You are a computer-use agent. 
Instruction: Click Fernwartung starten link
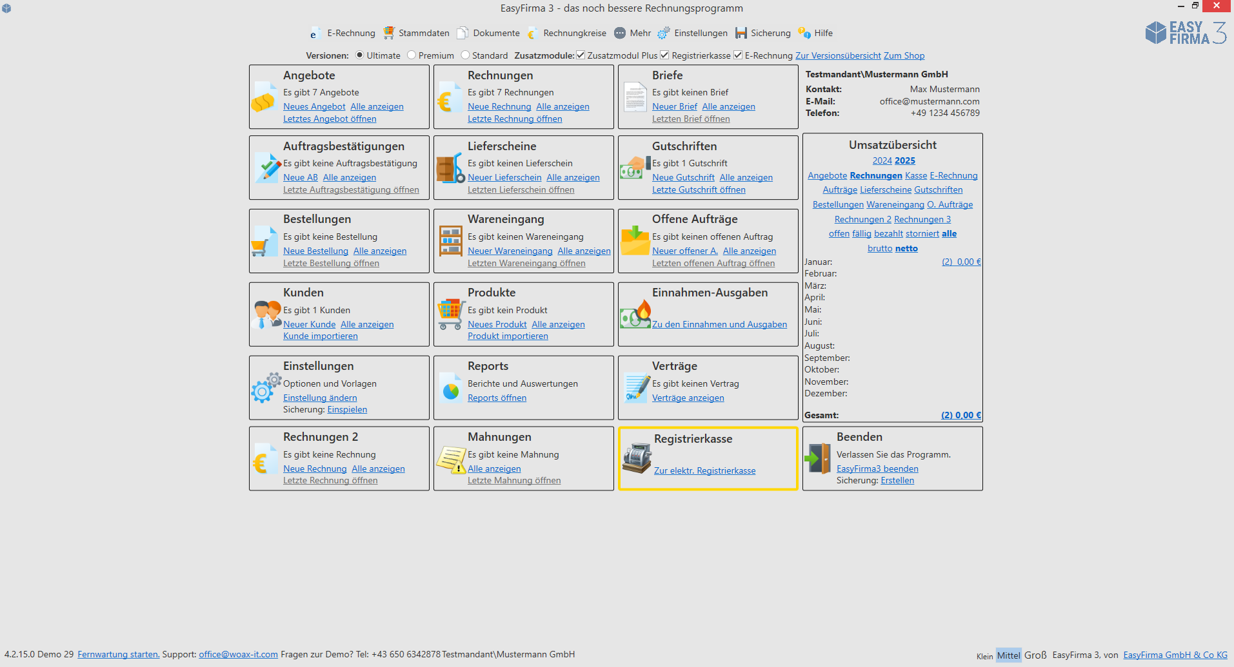[119, 654]
